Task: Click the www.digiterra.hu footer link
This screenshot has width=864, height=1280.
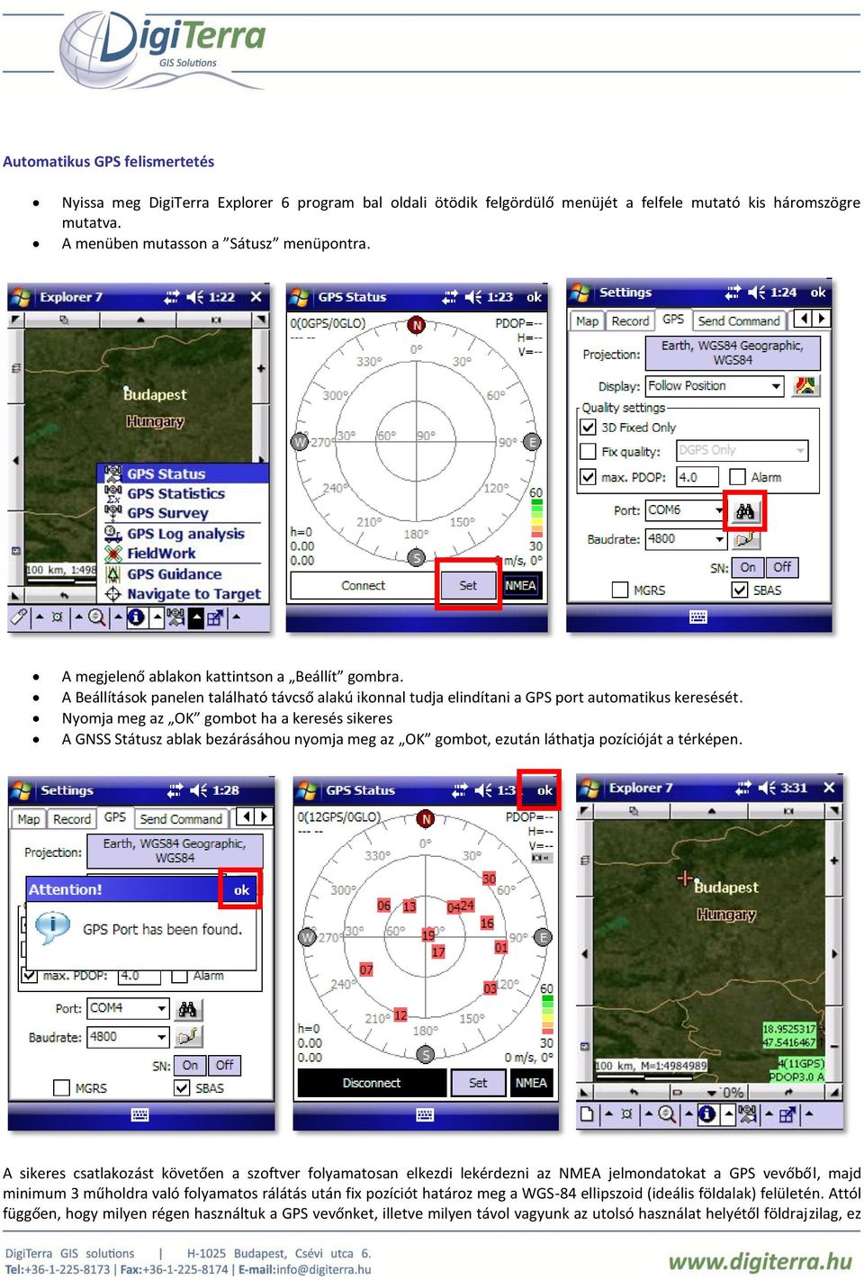Action: tap(760, 1261)
